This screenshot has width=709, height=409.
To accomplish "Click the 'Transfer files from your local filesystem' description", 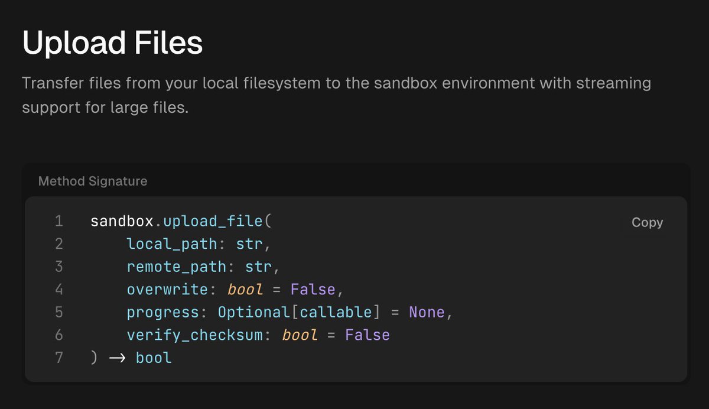I will click(x=336, y=83).
